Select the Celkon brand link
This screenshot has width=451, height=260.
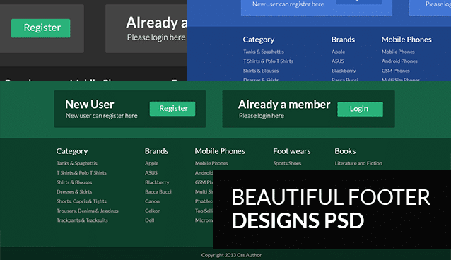point(153,211)
